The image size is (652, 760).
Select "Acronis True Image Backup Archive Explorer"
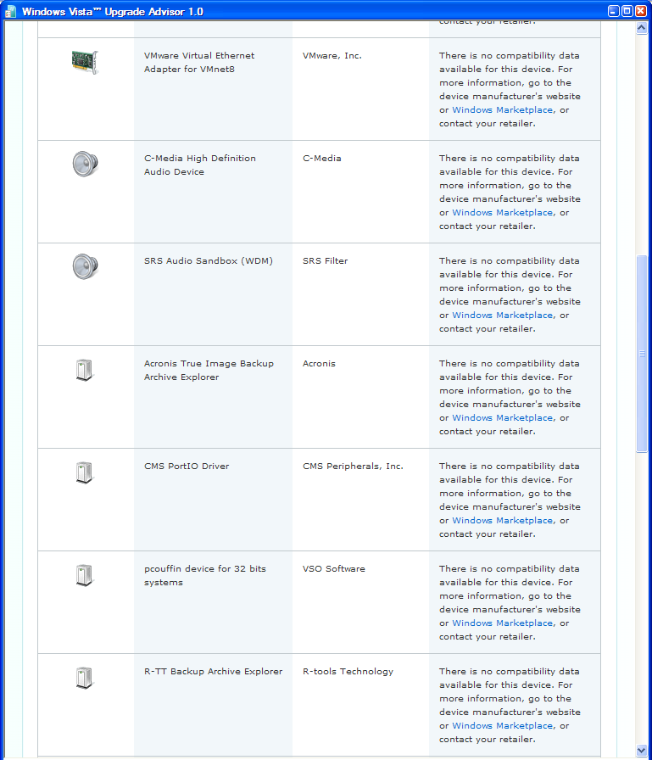[209, 371]
